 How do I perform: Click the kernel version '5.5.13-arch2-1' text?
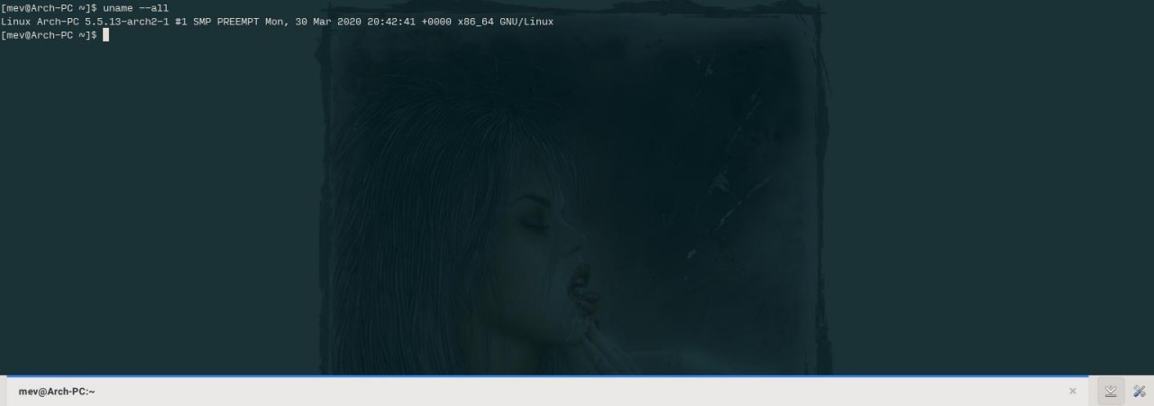(126, 22)
